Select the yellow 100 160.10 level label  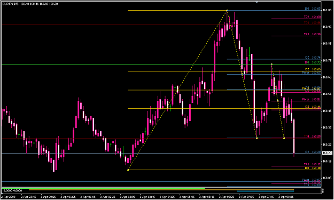pyautogui.click(x=313, y=168)
